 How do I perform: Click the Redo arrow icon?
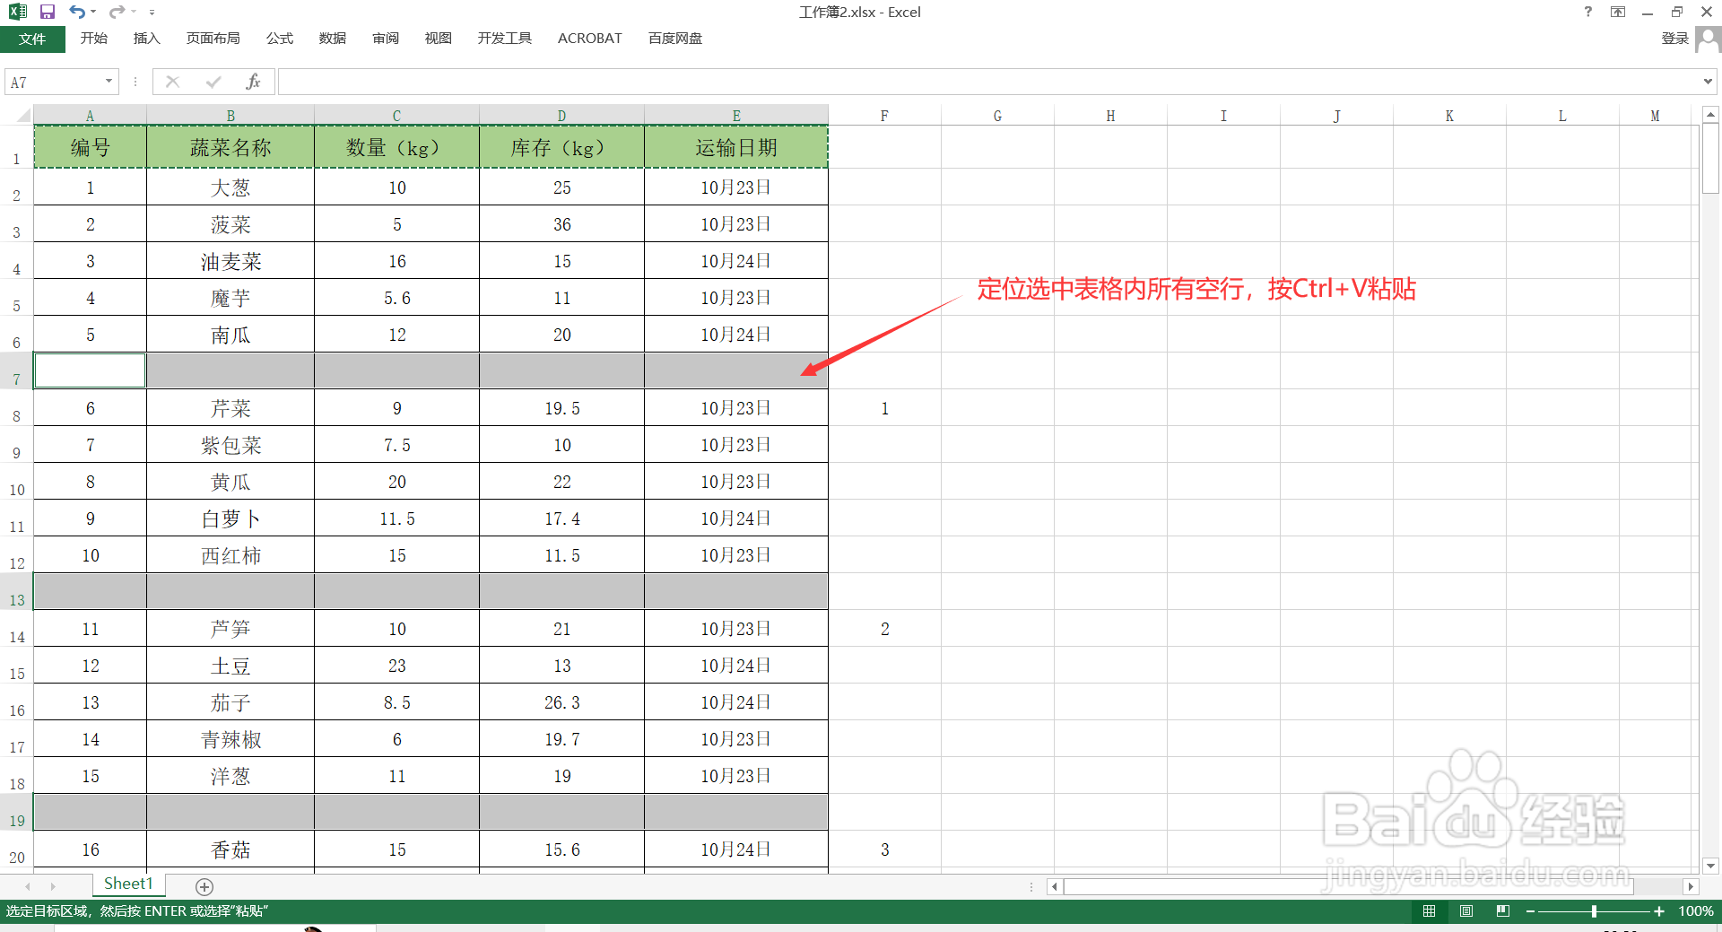117,12
